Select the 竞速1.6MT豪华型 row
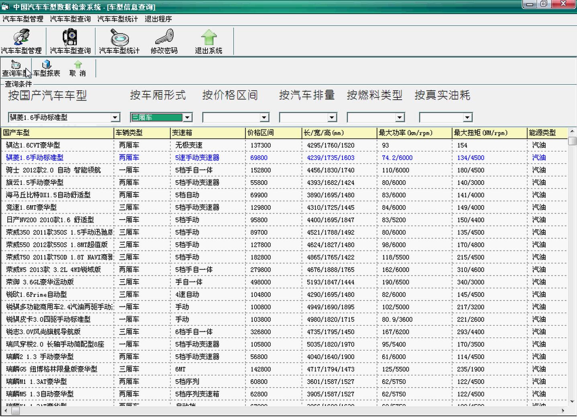Viewport: 577px width, 417px height. tap(285, 207)
